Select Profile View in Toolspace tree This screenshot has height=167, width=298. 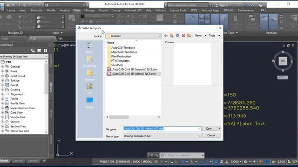click(x=18, y=103)
